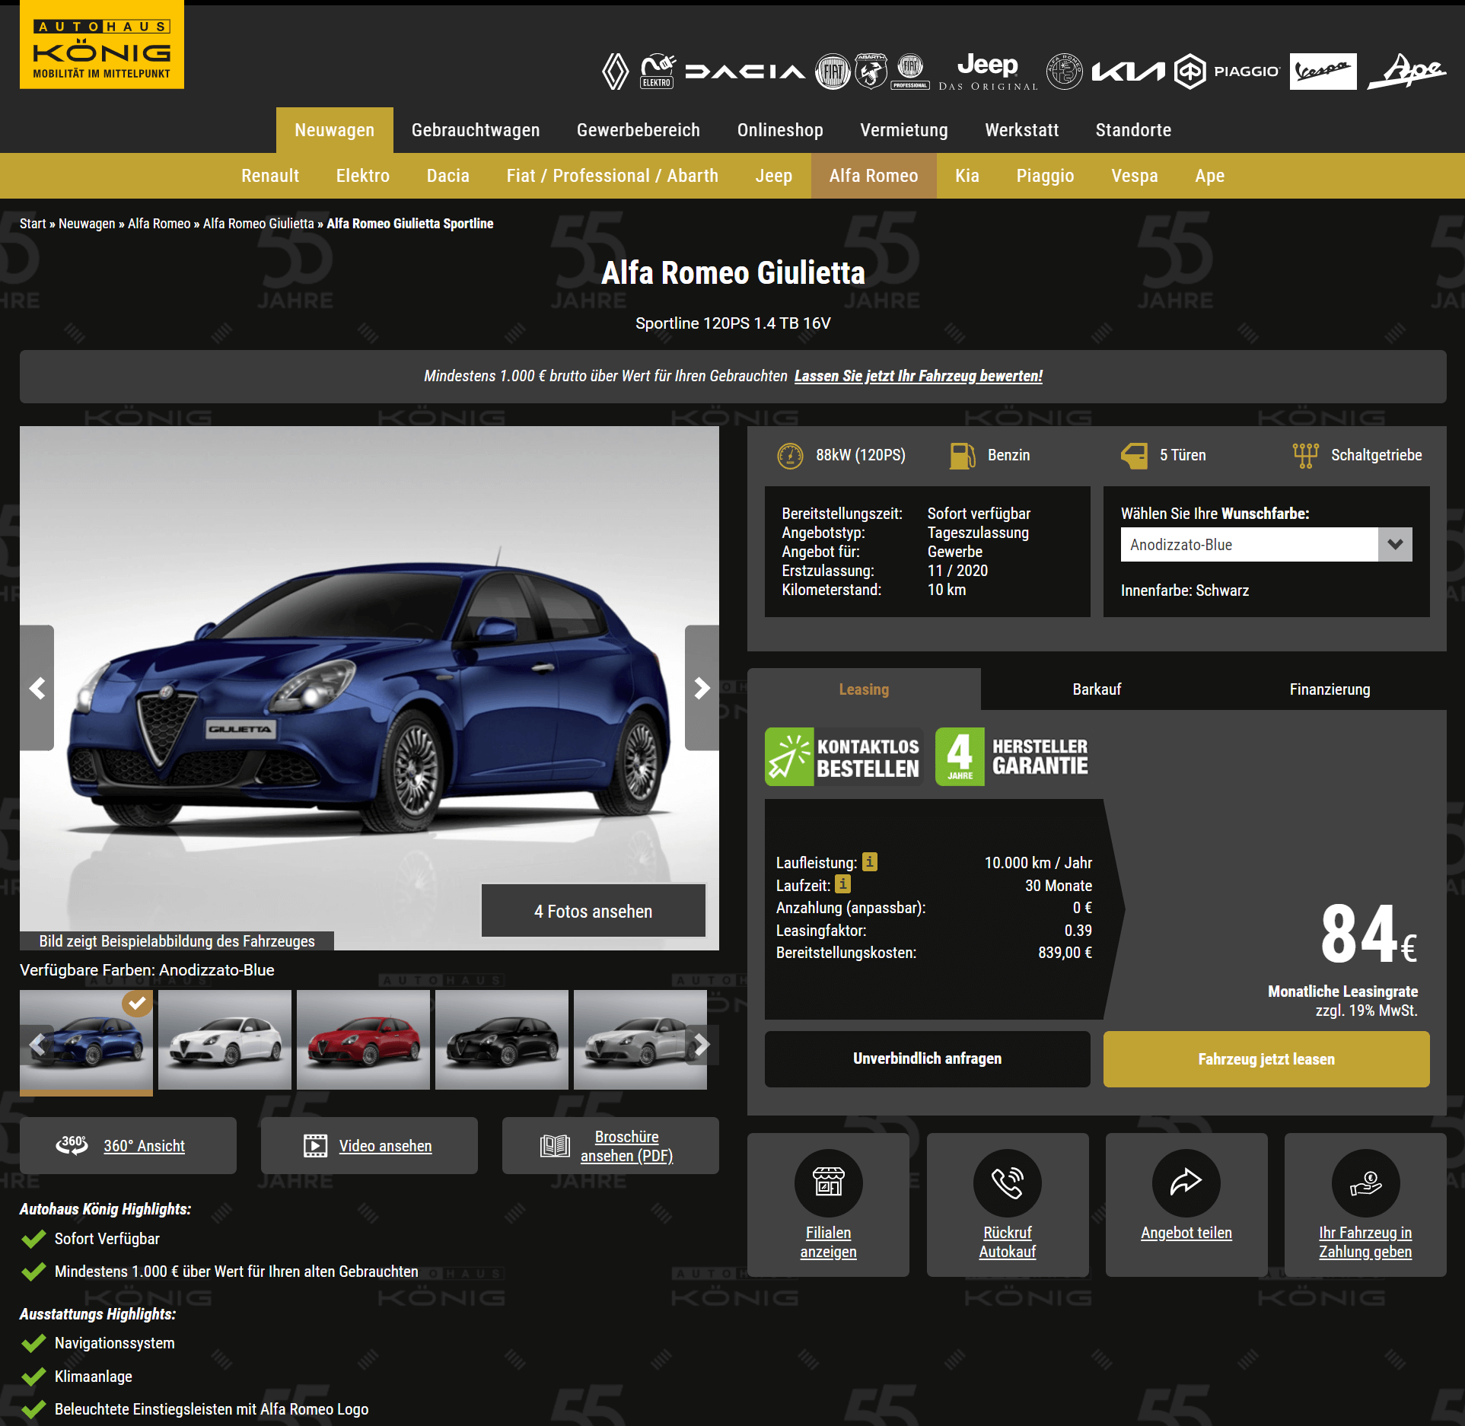Click the Kontaktlos Bestellen badge
This screenshot has height=1426, width=1465.
(x=843, y=756)
